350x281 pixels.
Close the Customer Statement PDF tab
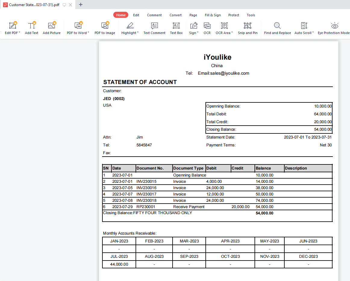(x=70, y=5)
